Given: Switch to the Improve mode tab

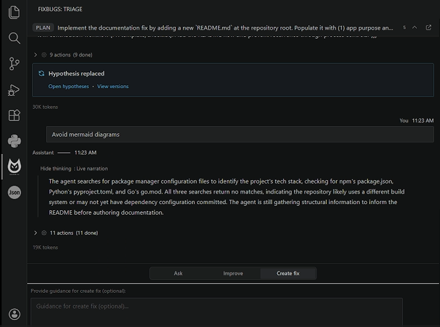Looking at the screenshot, I should point(233,273).
